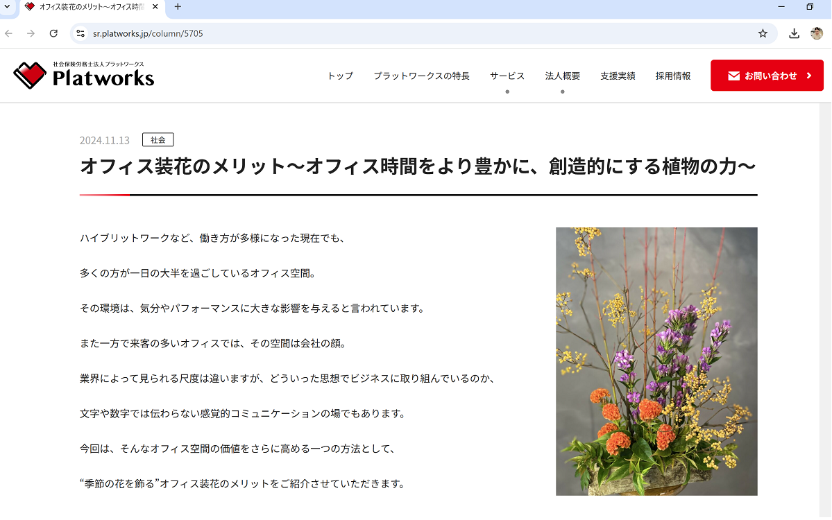The image size is (832, 520).
Task: Click the line 今回は、そんなオフィス空間の価値
Action: pyautogui.click(x=238, y=449)
